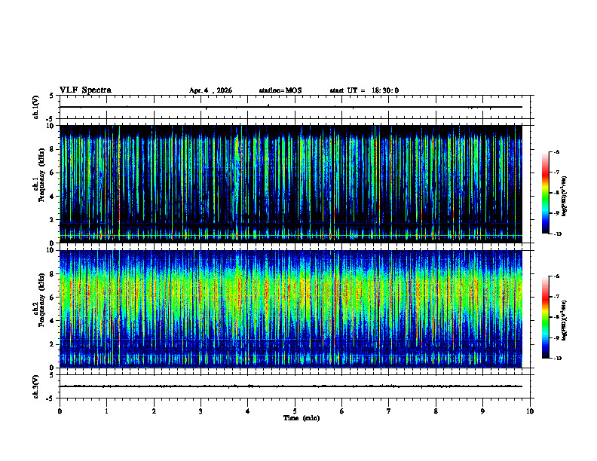Click the 'ch.1(V)' waveform axis label
Screen dimensions: 597x461
pyautogui.click(x=36, y=107)
